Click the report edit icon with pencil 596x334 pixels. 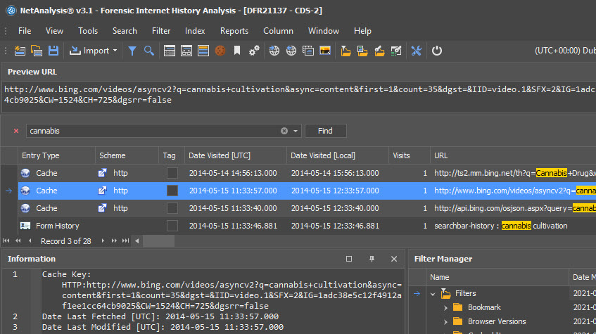coord(396,51)
